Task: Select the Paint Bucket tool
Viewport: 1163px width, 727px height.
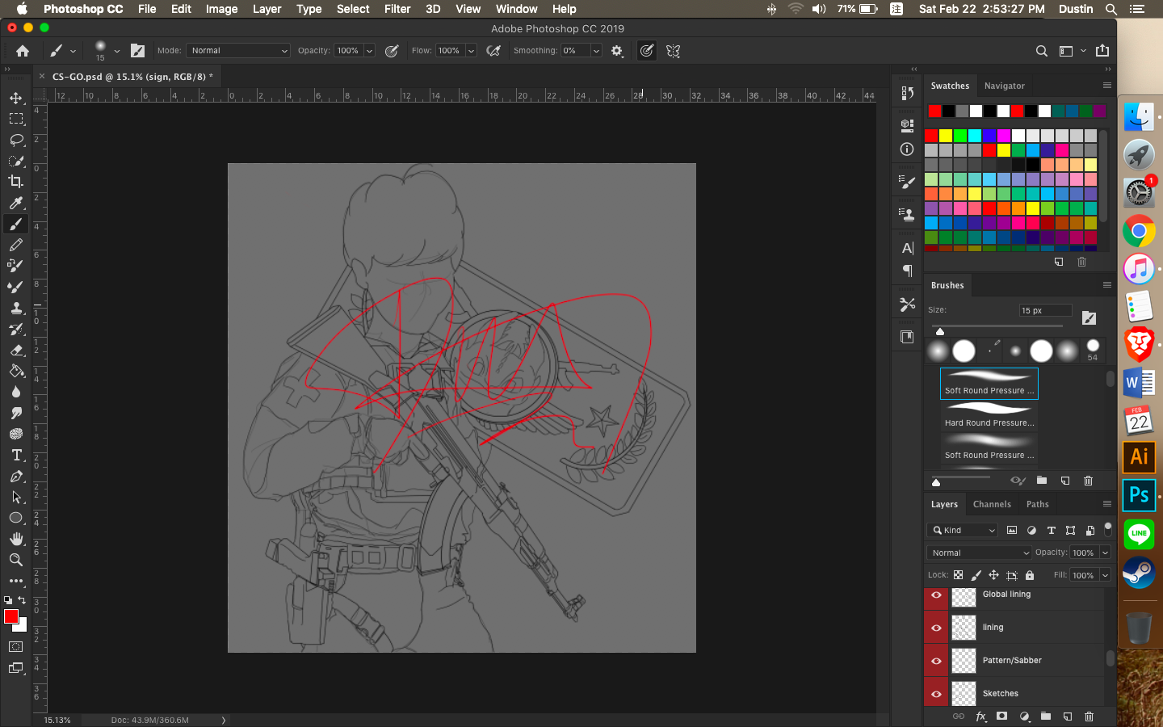Action: click(16, 371)
